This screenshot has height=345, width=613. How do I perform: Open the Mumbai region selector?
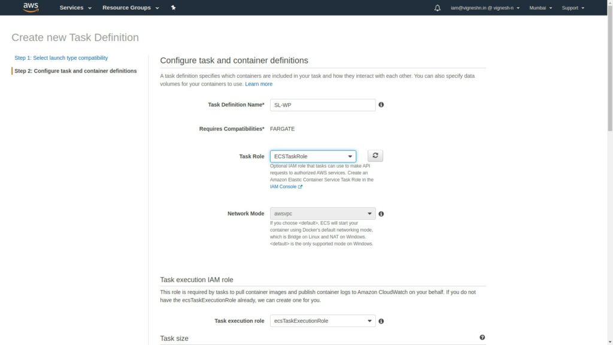tap(541, 8)
